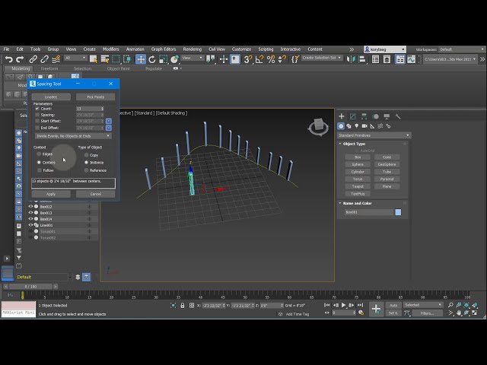This screenshot has width=487, height=365.
Task: Select the Cameras category icon
Action: coord(364,126)
